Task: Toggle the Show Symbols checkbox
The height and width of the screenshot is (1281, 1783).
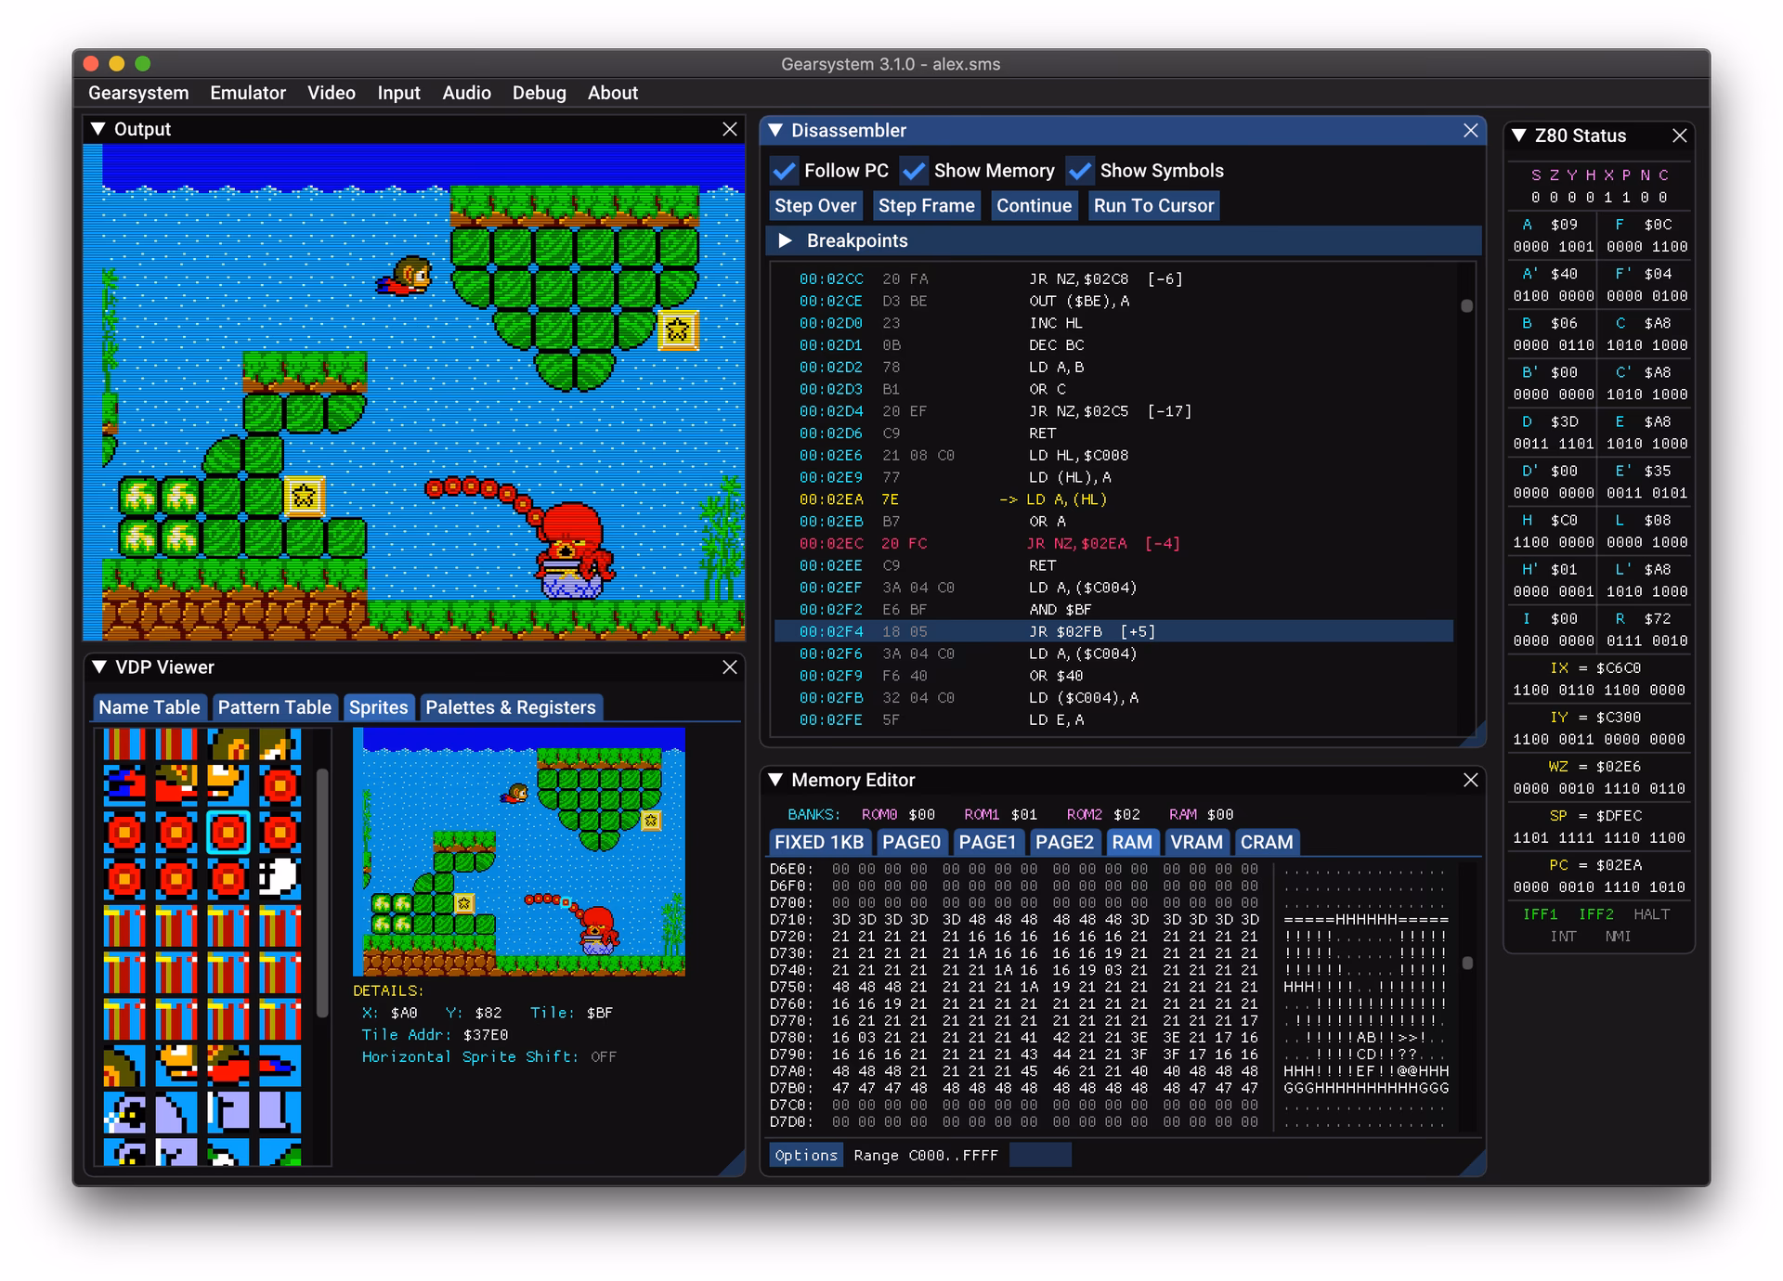Action: click(1080, 171)
